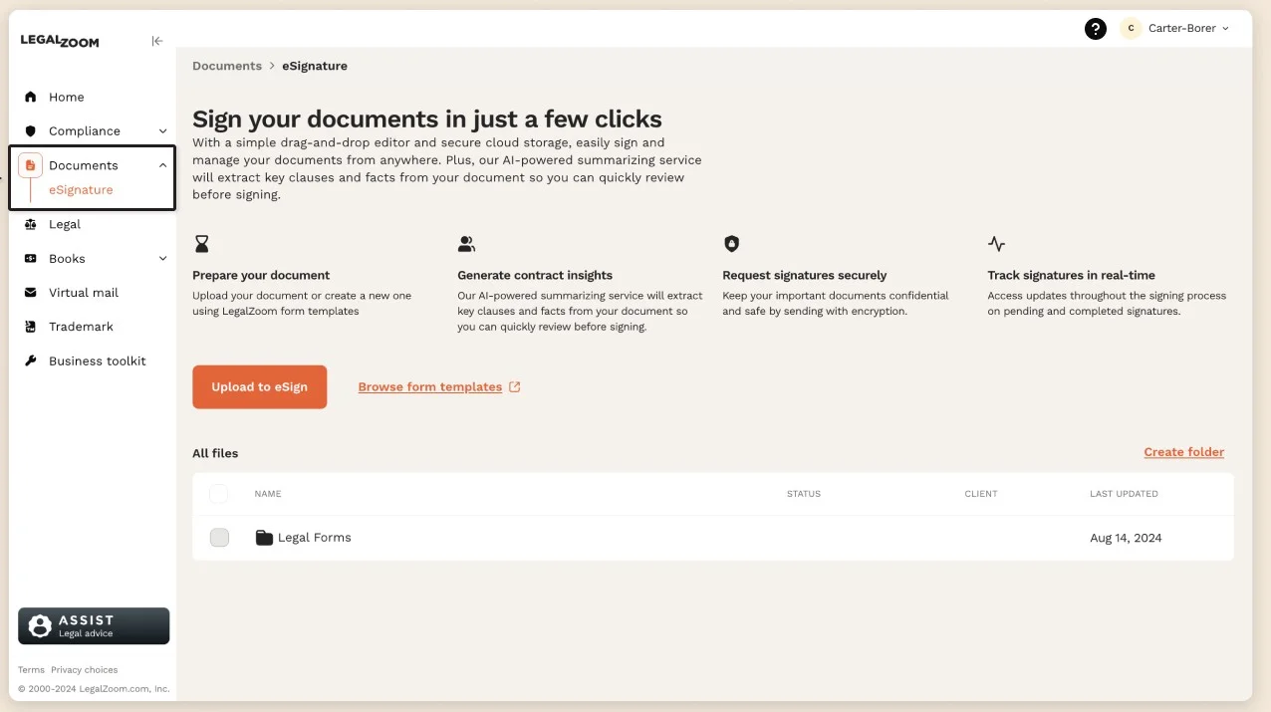Toggle the select-all files checkbox
The image size is (1271, 712).
tap(218, 494)
